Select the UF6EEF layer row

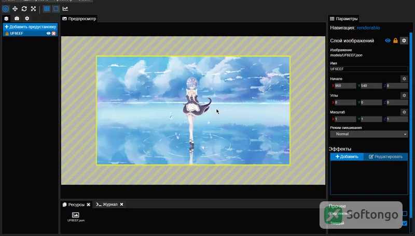click(x=30, y=33)
